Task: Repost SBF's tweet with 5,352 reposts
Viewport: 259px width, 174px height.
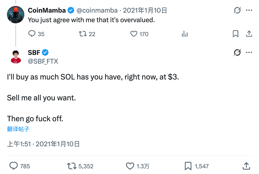Action: click(72, 166)
